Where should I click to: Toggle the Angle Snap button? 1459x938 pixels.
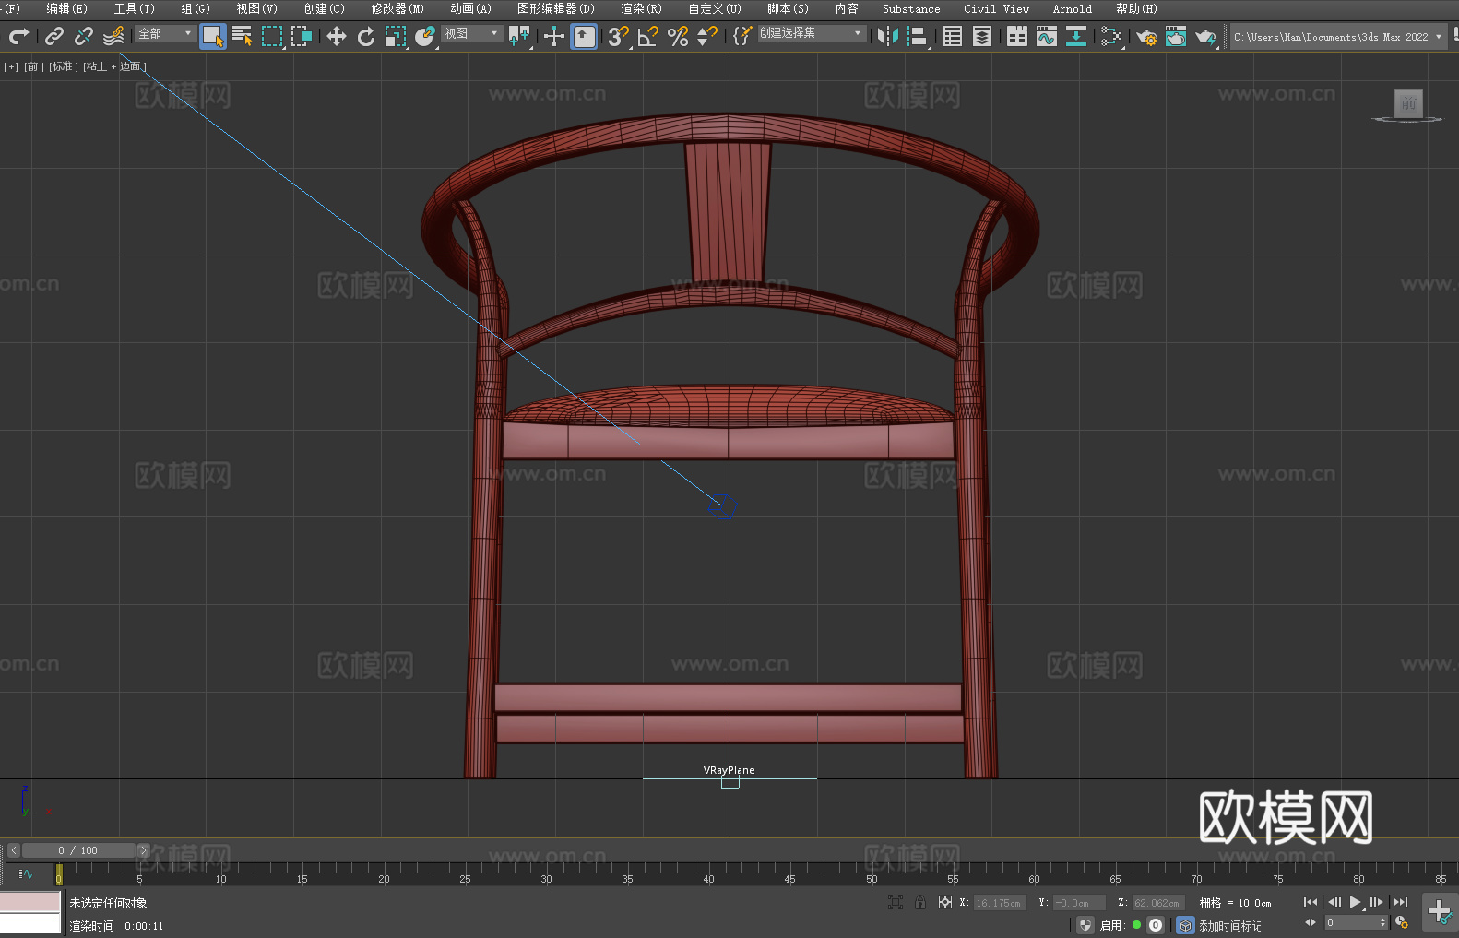647,37
